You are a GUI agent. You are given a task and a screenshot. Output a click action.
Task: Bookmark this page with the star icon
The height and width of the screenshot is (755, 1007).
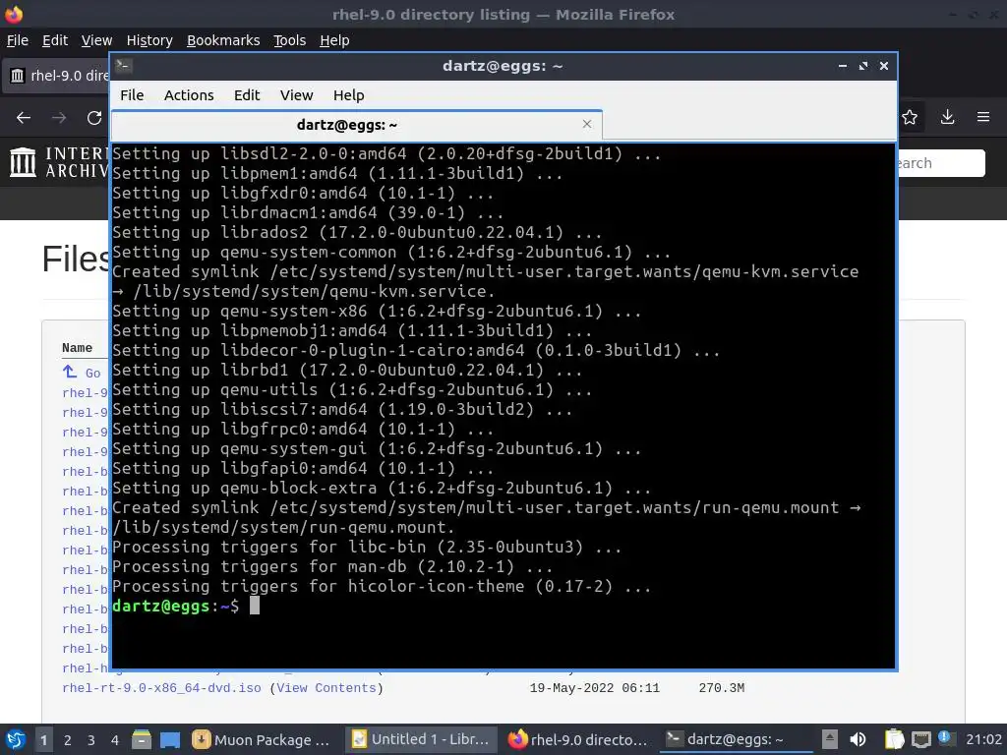pyautogui.click(x=910, y=117)
